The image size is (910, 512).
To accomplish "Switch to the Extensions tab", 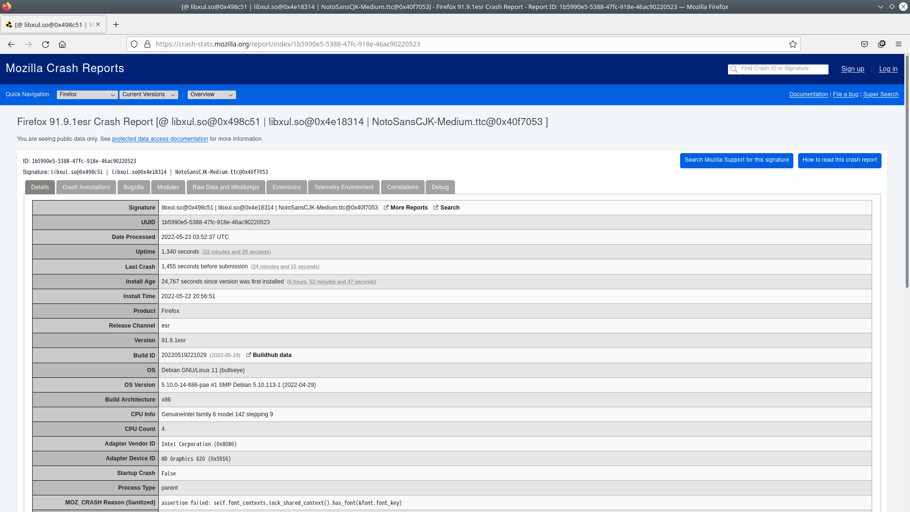I will click(x=287, y=187).
